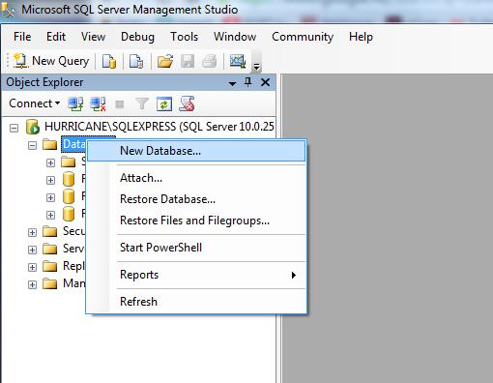
Task: Select the HURRICANE\SQLEXPRESS server node
Action: [x=159, y=127]
